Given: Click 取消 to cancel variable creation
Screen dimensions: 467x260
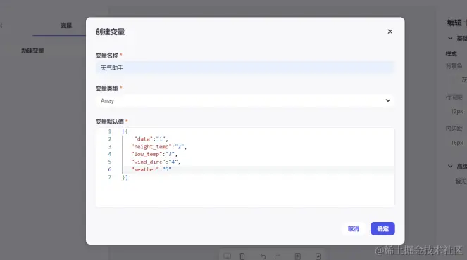Looking at the screenshot, I should pos(354,228).
